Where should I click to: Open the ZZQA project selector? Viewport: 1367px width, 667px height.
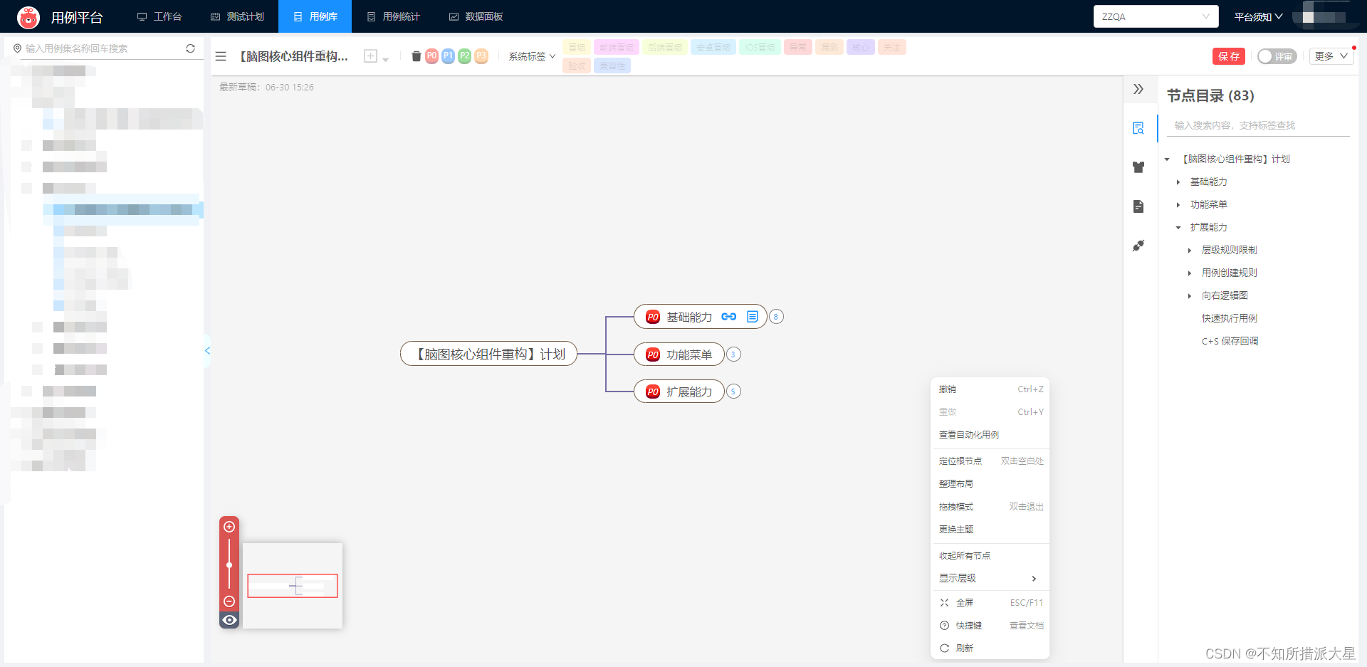click(x=1156, y=16)
